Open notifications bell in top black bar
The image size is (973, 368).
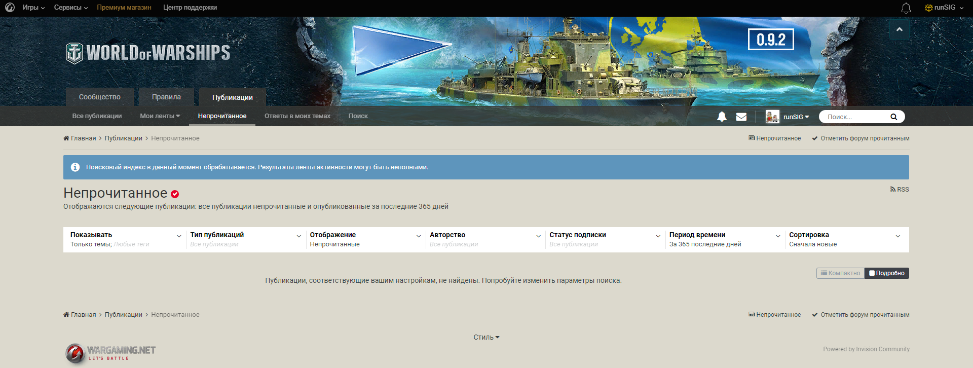(906, 8)
